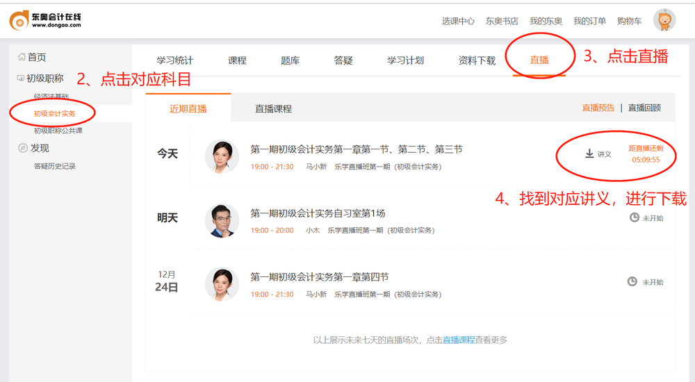
Task: Switch to the 直播 tab
Action: click(x=539, y=60)
